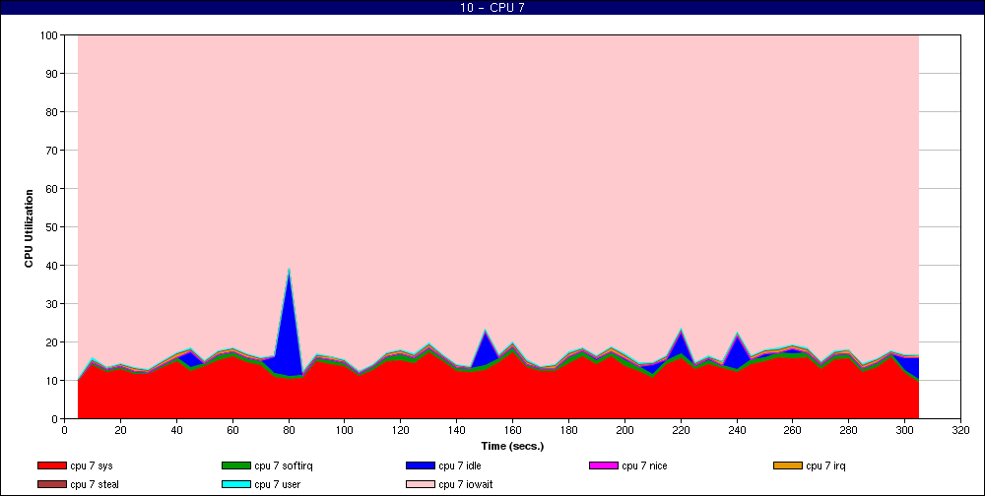Click the y-axis tick label 40

coord(53,266)
